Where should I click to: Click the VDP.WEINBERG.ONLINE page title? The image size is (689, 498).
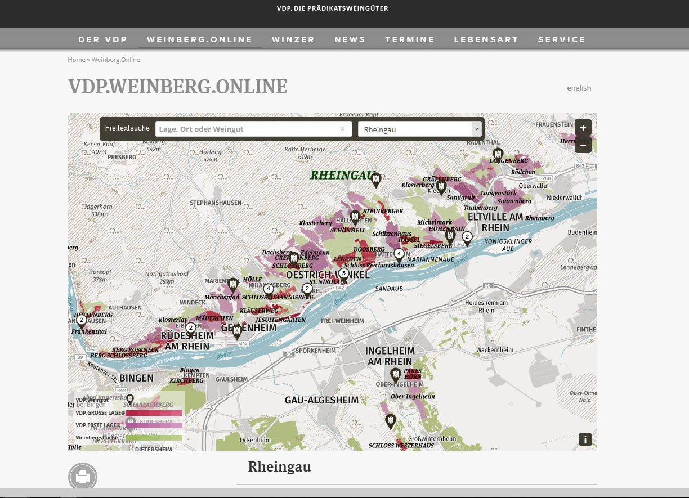(178, 87)
